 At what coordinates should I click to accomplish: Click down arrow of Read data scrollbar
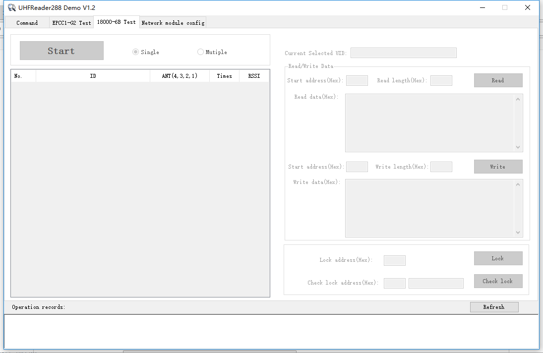tap(518, 147)
